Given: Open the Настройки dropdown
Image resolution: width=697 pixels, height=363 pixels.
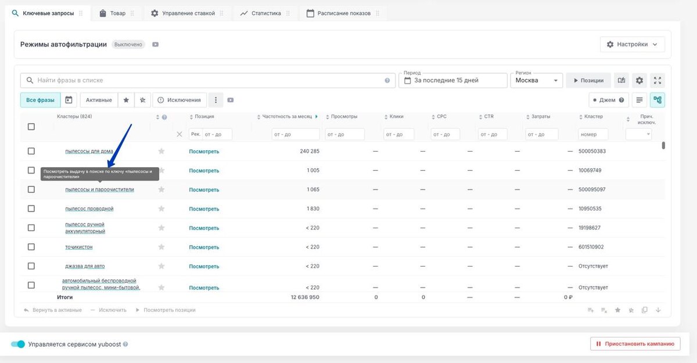Looking at the screenshot, I should point(633,44).
